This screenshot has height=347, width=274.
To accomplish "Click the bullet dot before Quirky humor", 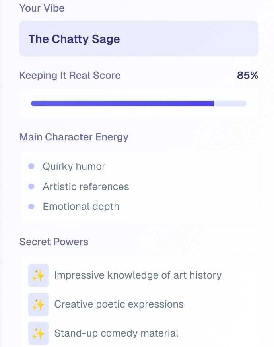I will 31,166.
